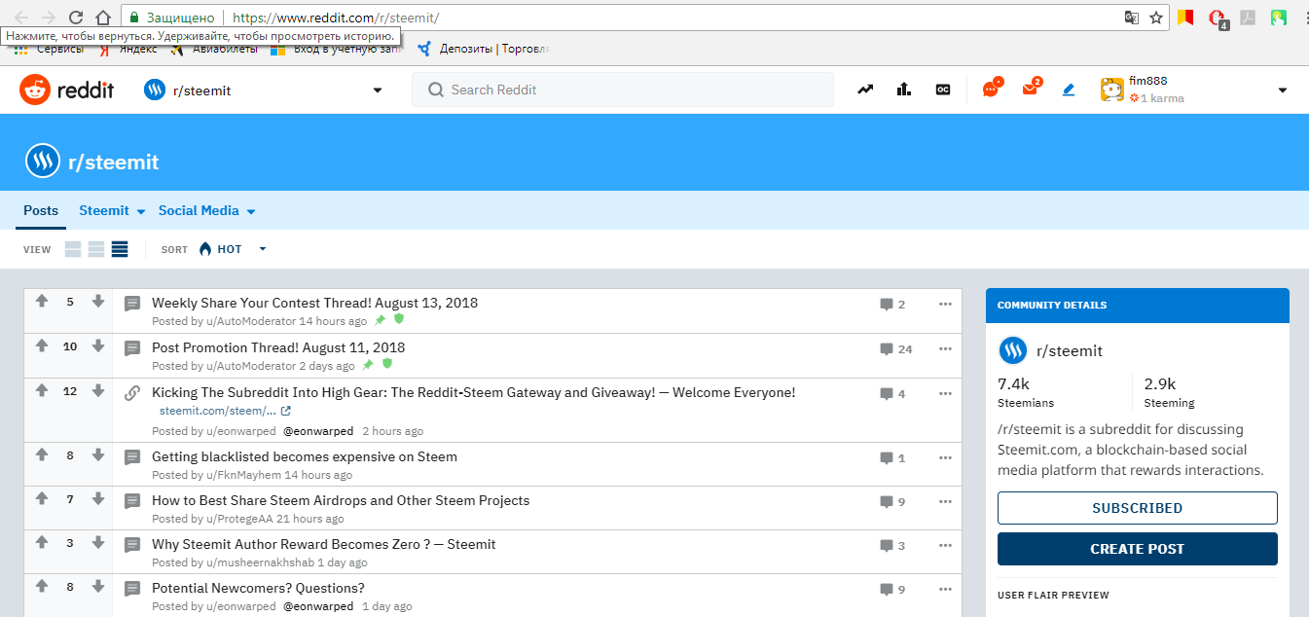Click external link icon next to steemit.com/steem/...
Viewport: 1309px width, 617px height.
[286, 411]
